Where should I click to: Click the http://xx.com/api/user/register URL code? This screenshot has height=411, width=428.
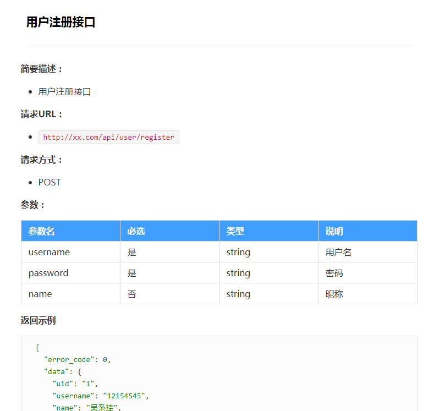[108, 137]
